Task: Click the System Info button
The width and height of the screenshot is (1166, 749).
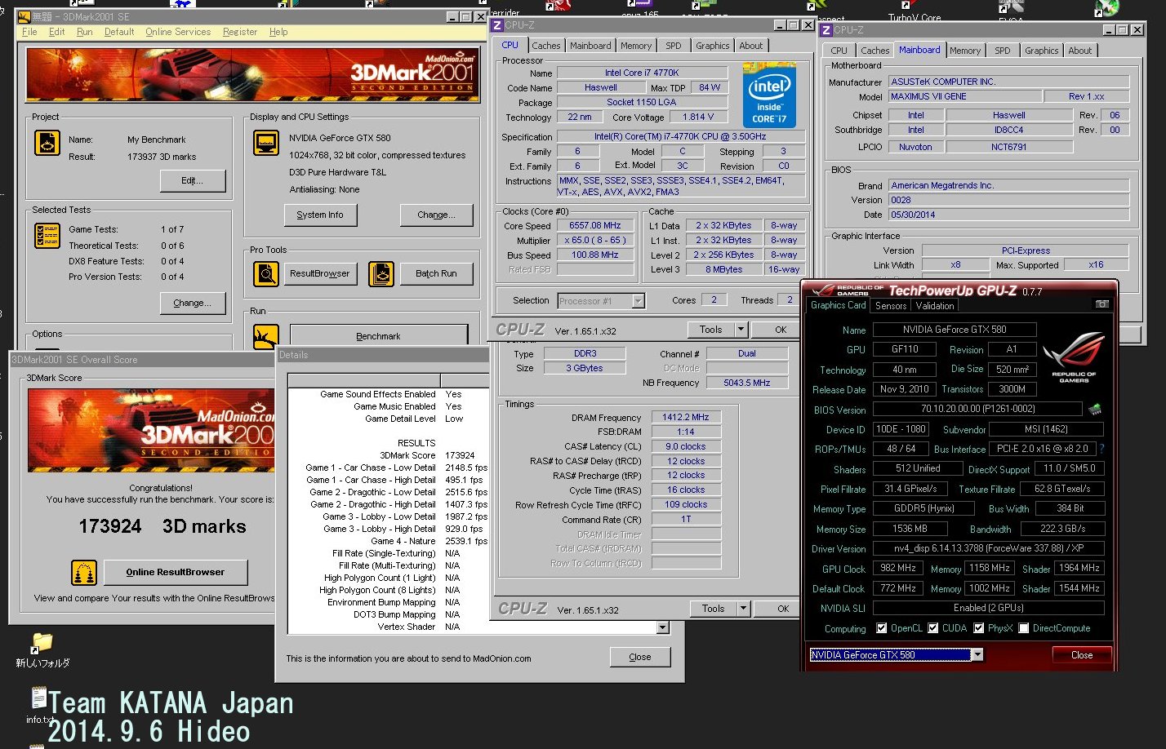Action: point(320,215)
